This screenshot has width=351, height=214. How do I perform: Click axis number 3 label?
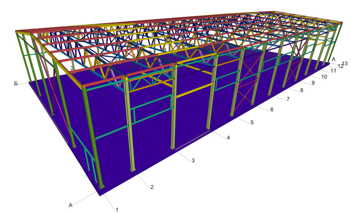[x=193, y=160]
